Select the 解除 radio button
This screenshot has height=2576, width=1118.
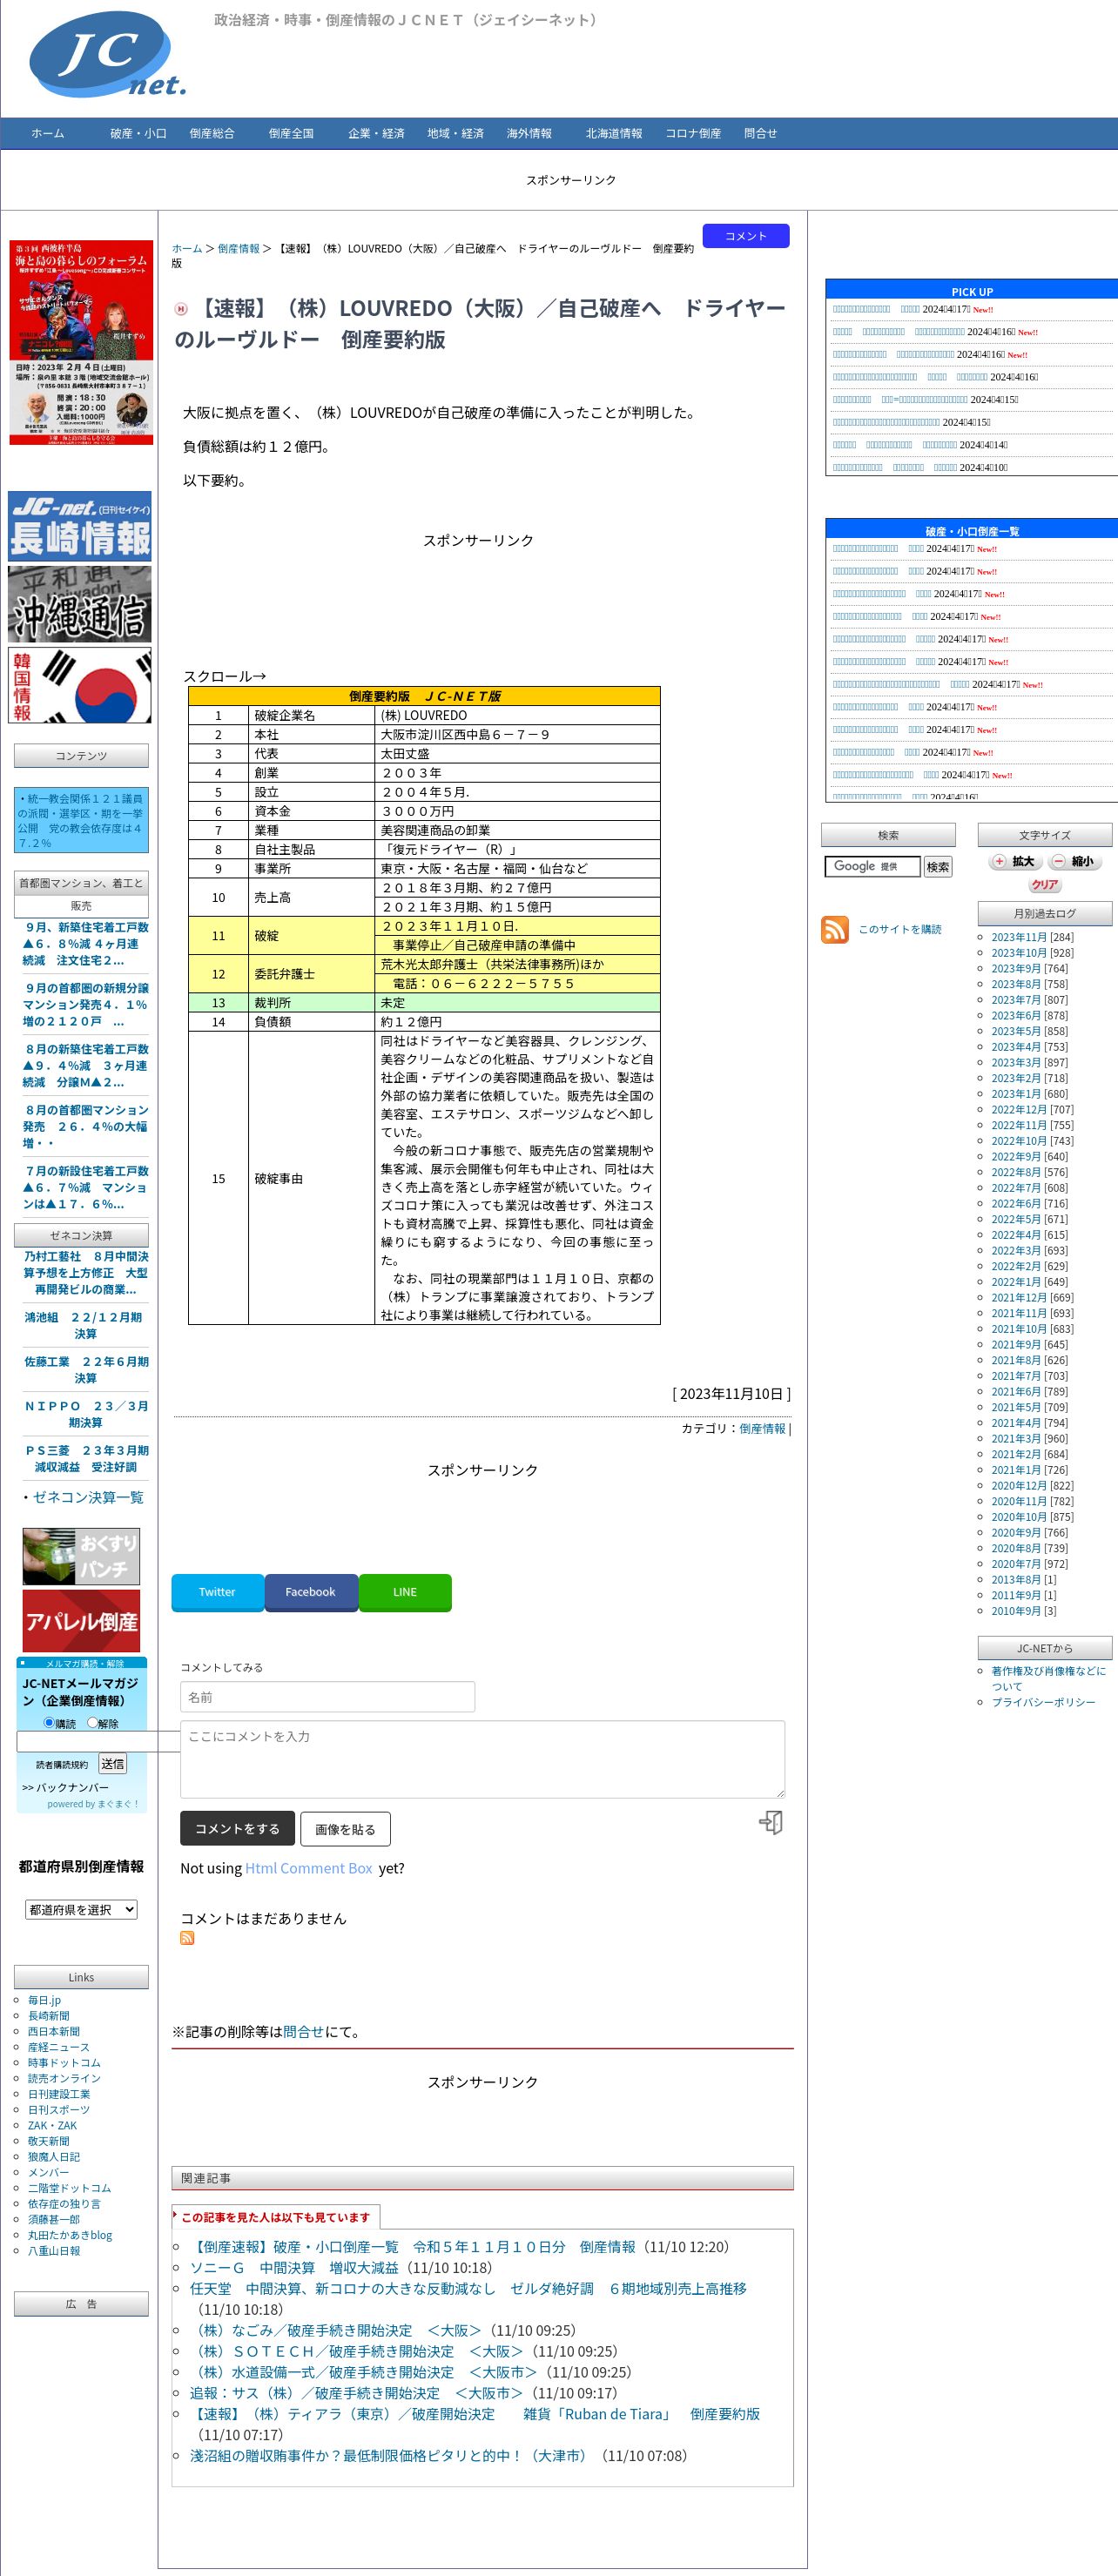[x=93, y=1722]
